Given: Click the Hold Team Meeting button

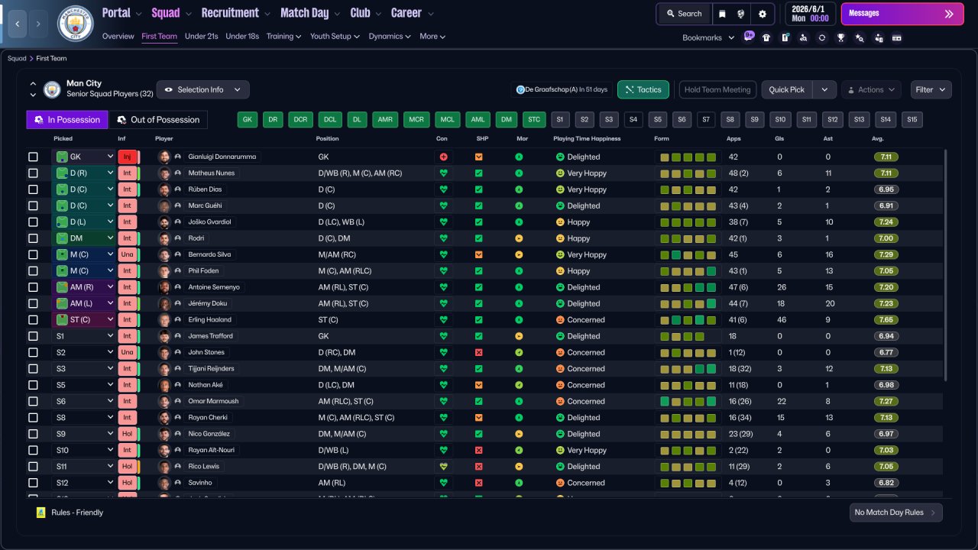Looking at the screenshot, I should click(x=717, y=89).
